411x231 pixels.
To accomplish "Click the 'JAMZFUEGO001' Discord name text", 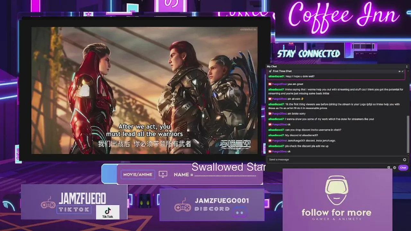I will click(x=222, y=201).
